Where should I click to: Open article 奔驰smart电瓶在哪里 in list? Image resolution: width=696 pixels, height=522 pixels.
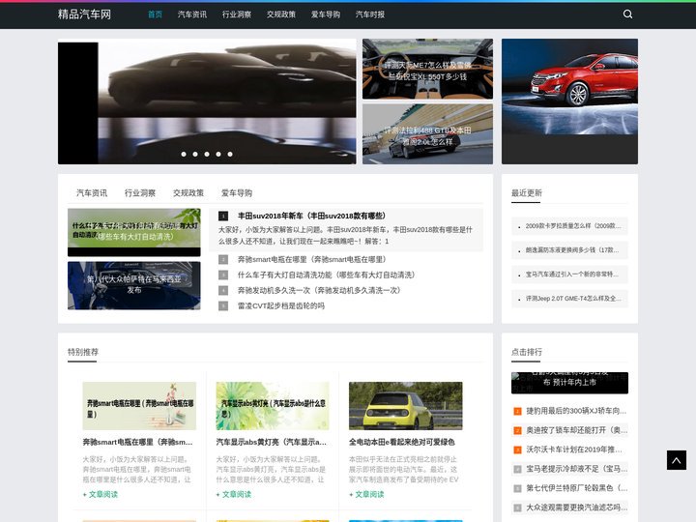tap(311, 259)
